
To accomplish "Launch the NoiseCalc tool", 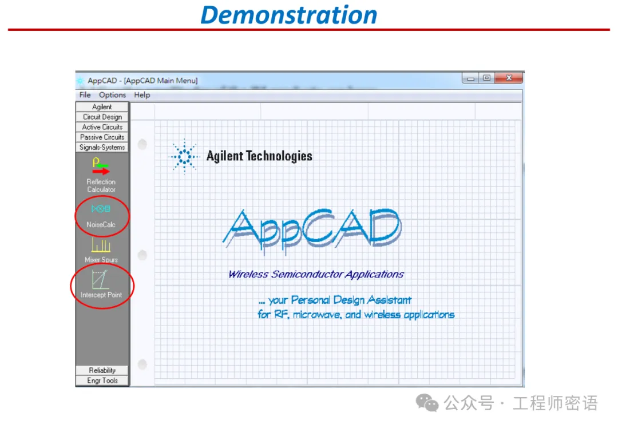I will point(101,216).
